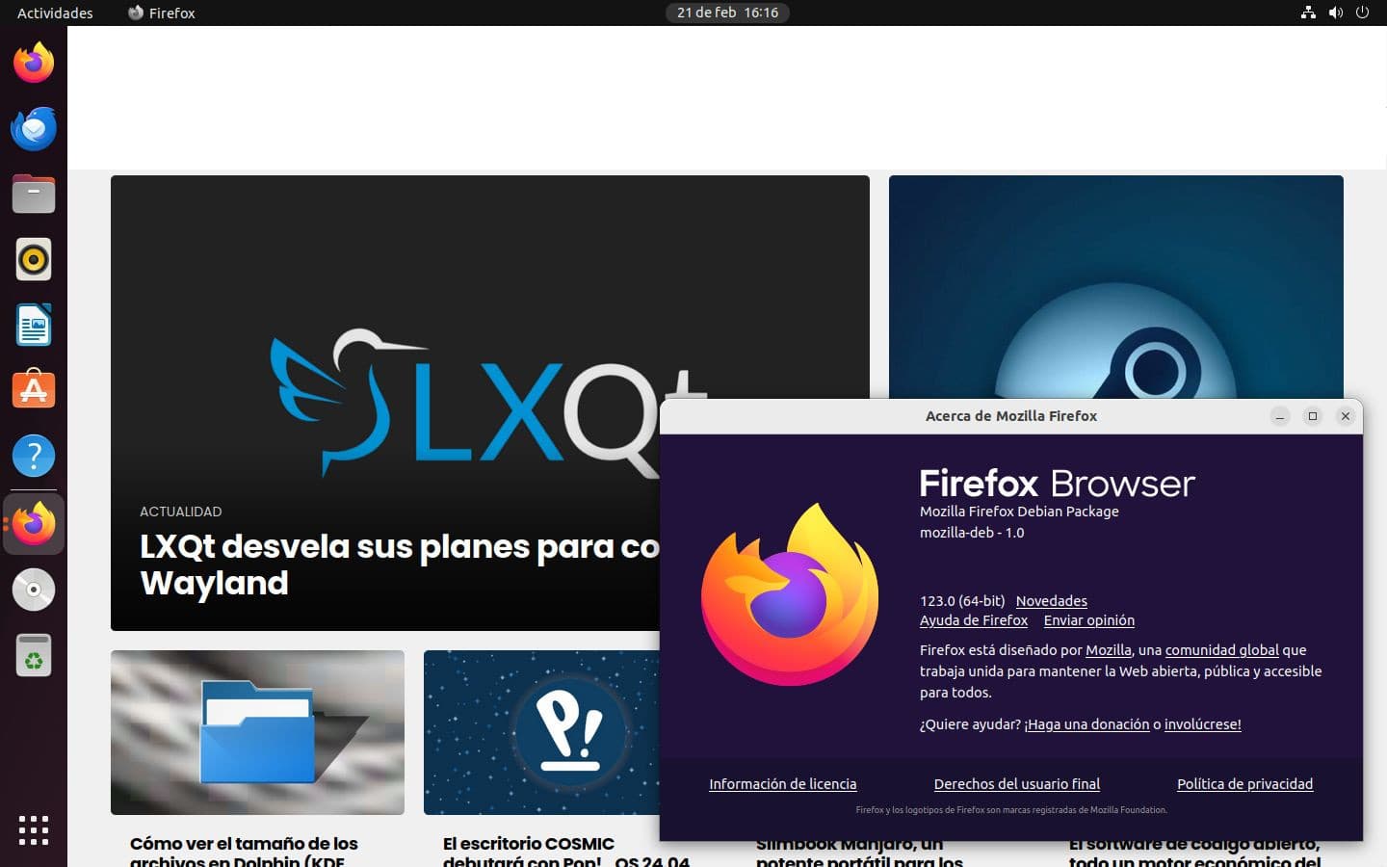Open the LXQt Wayland article headline
Screen dimensions: 1387x867
(x=399, y=565)
